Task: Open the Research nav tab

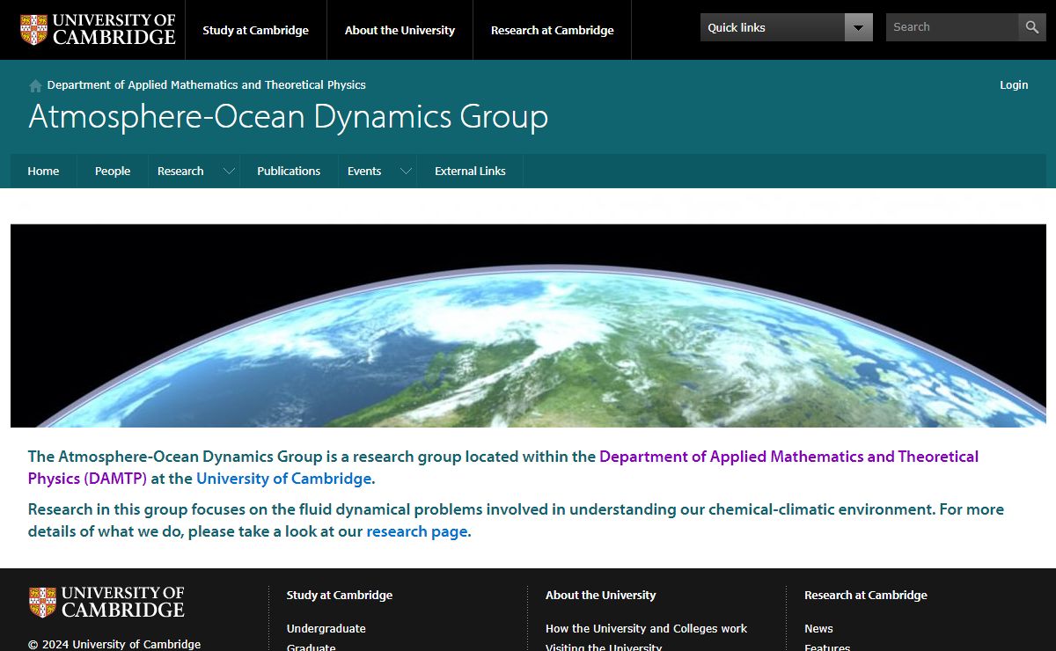Action: (180, 172)
